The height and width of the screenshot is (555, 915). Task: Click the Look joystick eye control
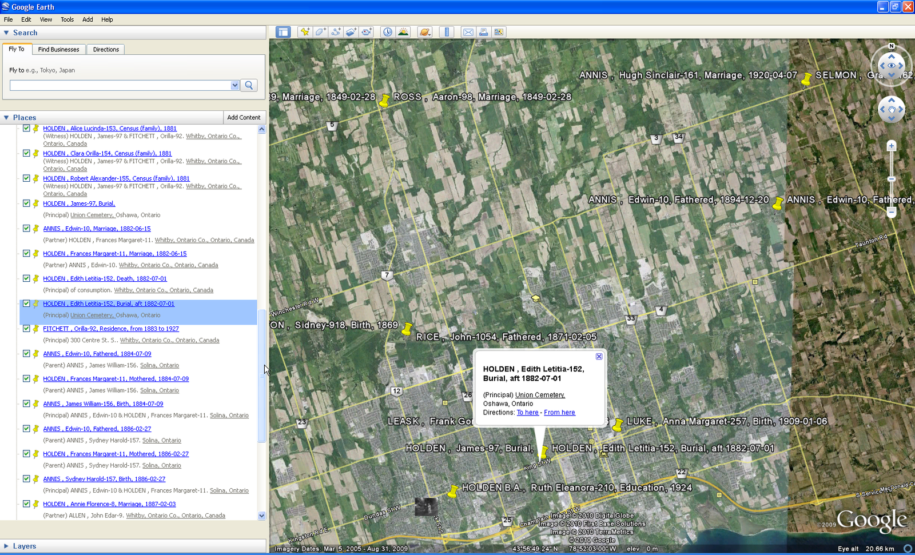[x=892, y=66]
